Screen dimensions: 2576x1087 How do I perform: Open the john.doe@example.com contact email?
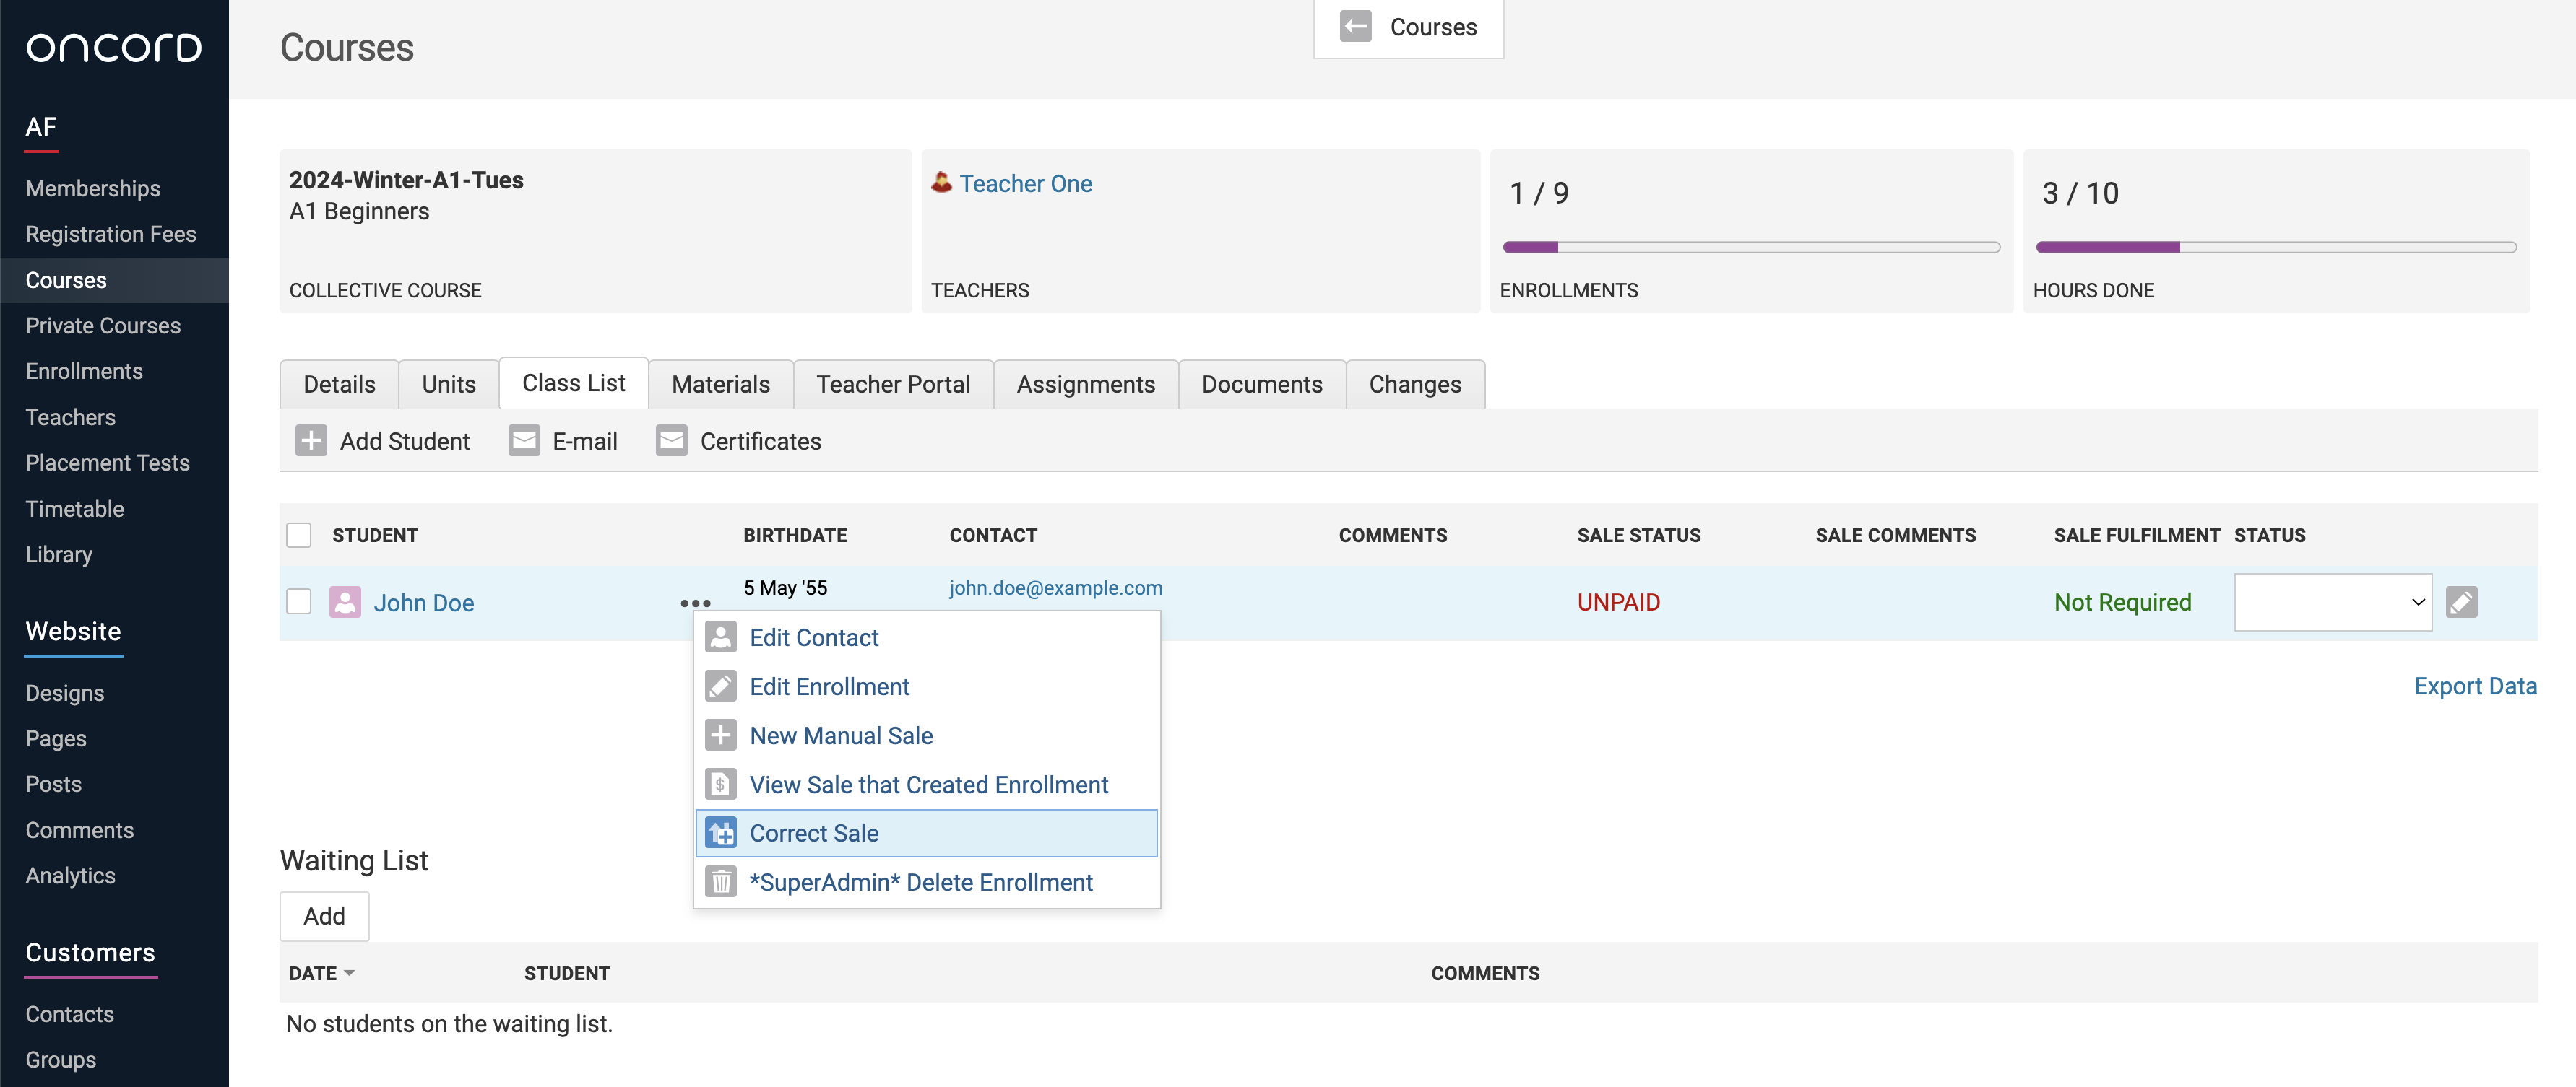(1055, 588)
